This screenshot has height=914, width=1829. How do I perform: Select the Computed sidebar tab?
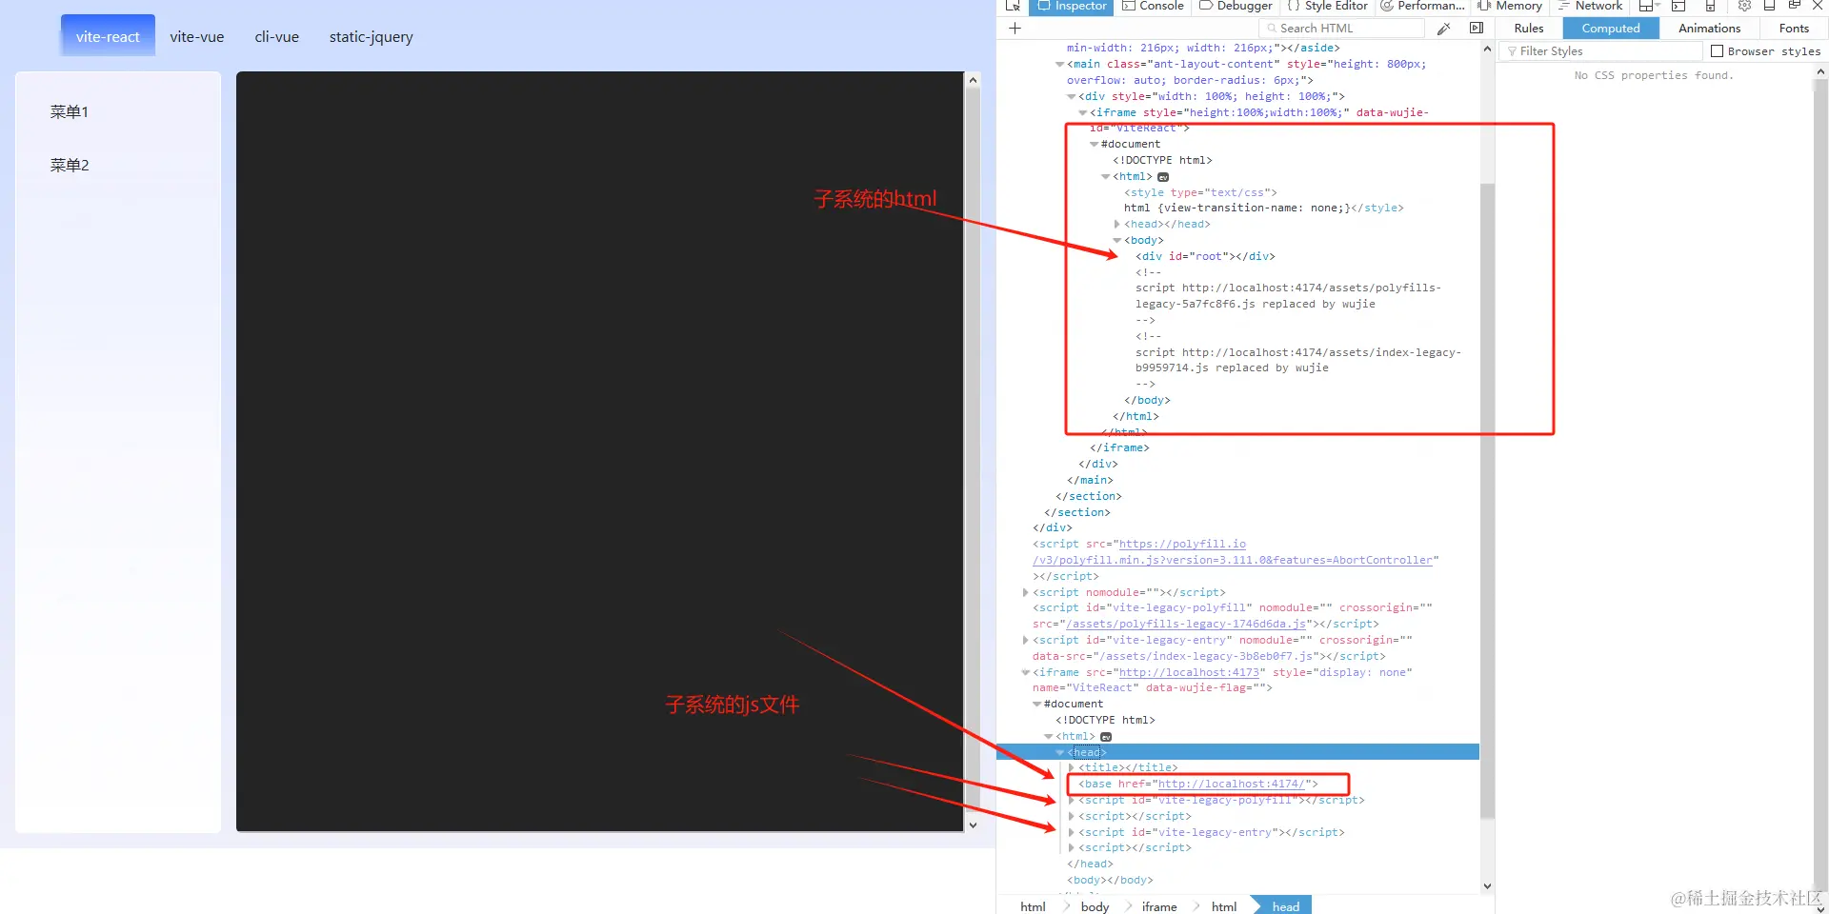coord(1611,29)
